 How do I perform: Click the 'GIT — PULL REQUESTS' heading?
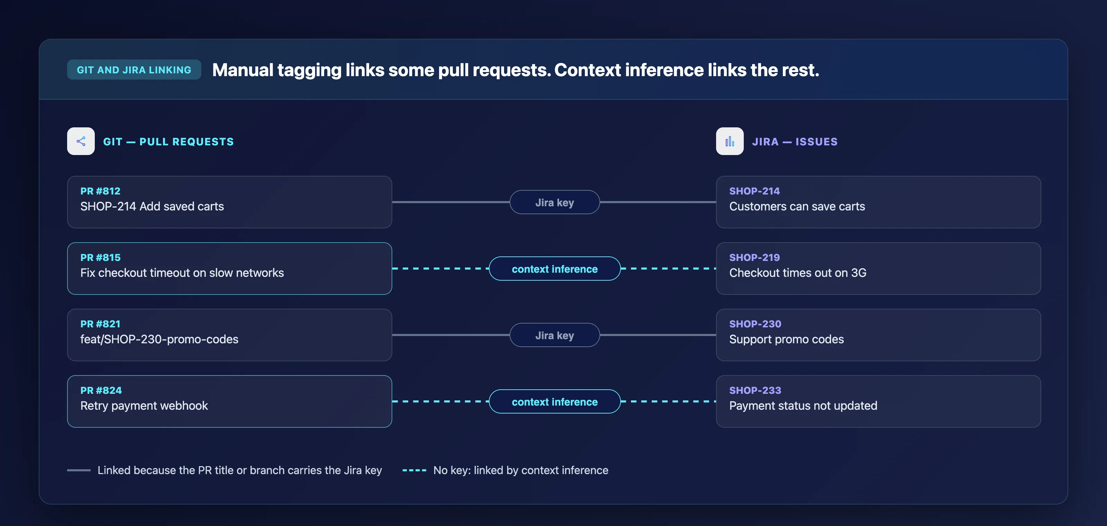coord(168,142)
